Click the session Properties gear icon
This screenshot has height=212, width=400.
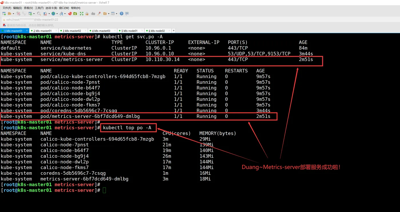click(30, 14)
